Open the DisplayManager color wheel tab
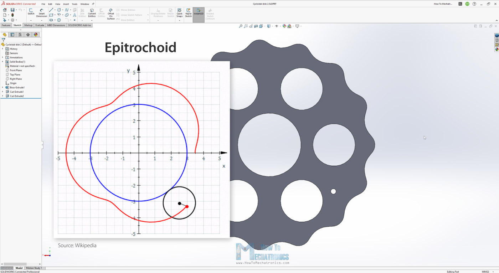 click(36, 35)
